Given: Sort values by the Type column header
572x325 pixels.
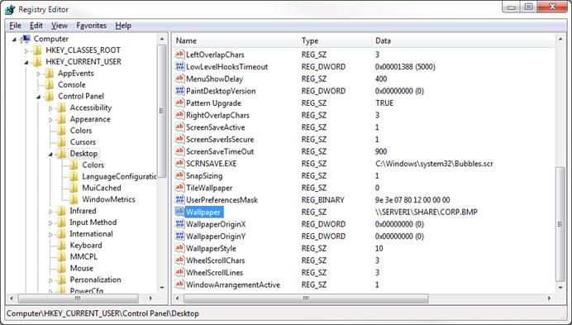Looking at the screenshot, I should (335, 41).
